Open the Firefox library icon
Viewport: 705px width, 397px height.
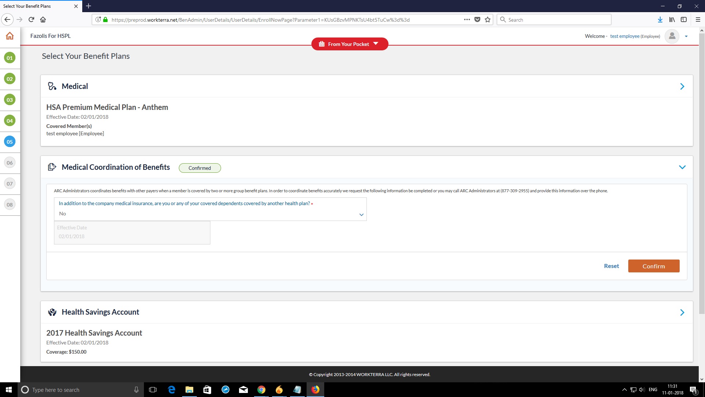(x=672, y=19)
